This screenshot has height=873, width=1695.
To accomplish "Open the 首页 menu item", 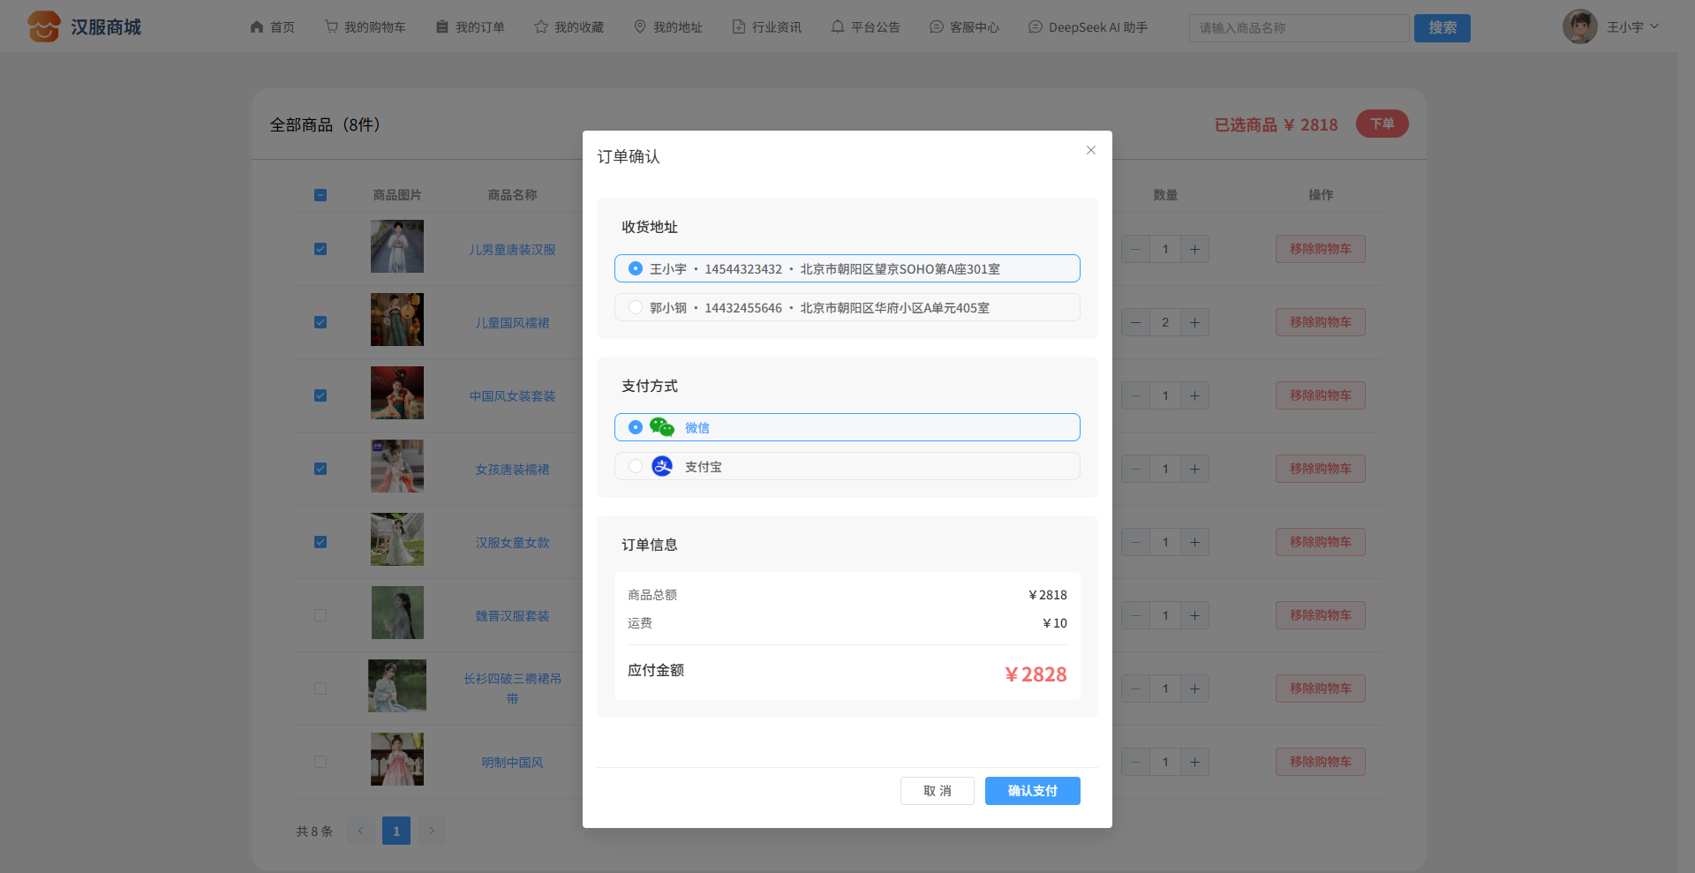I will pos(273,27).
